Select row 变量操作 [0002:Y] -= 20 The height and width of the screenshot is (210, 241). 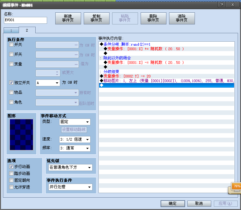tap(167, 76)
